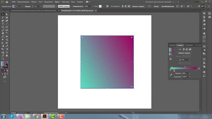The width and height of the screenshot is (212, 119).
Task: Select the Zoom magnifier tool
Action: 3,59
